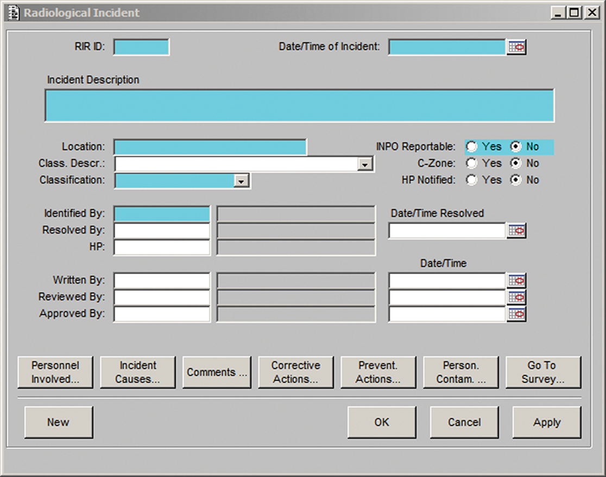
Task: Open Corrective Actions dialog
Action: click(295, 372)
